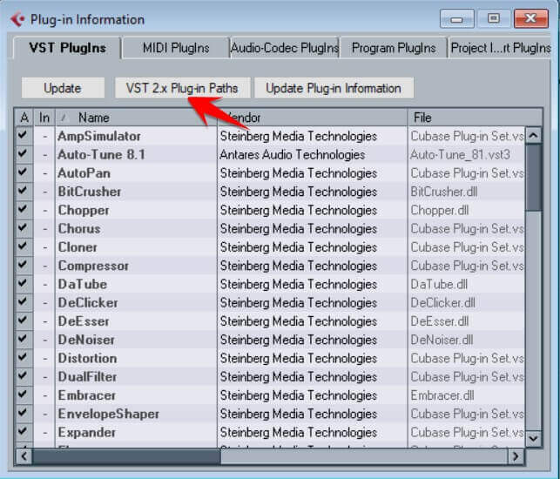Select EnvelopeShaper in the plug-in list
This screenshot has height=479, width=560.
coord(109,414)
